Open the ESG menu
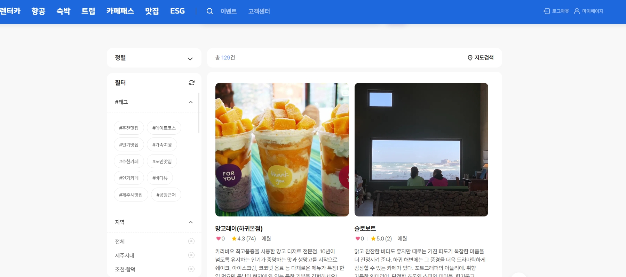Viewport: 626px width, 277px height. pyautogui.click(x=177, y=11)
